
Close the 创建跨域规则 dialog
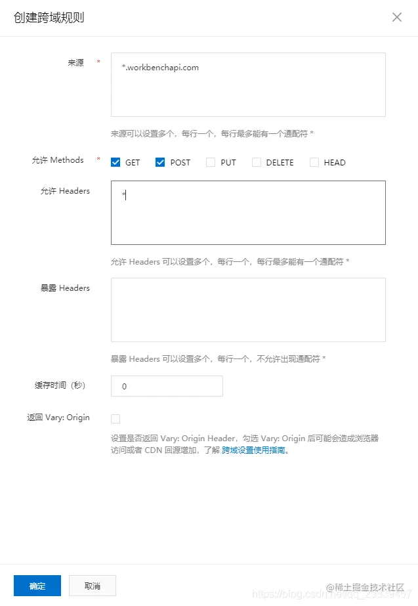point(397,17)
